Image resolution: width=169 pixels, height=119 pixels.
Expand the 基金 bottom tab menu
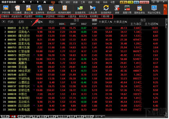(43, 116)
